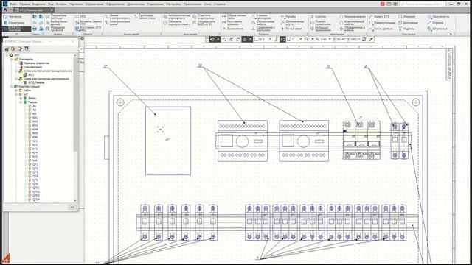472x265 pixels.
Task: Collapse the Комплектующие tree node
Action: coord(12,86)
